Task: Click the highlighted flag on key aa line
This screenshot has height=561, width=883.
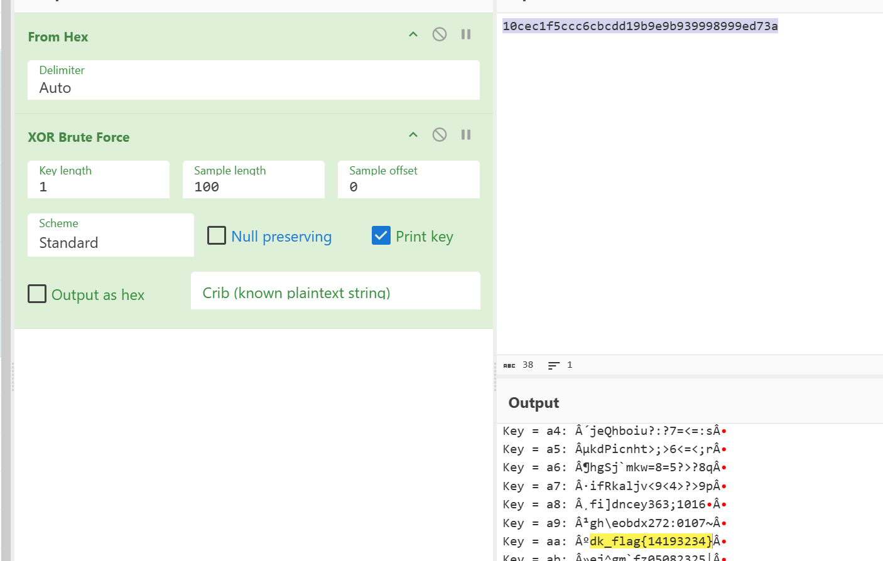Action: click(x=651, y=542)
